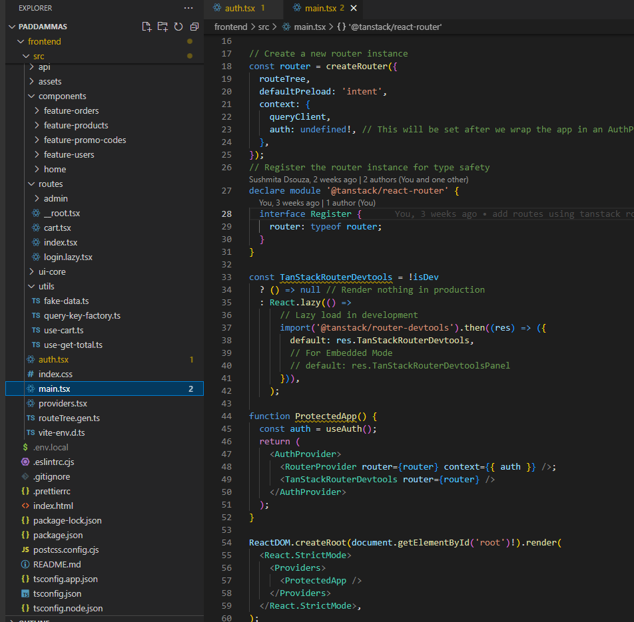Open README.md file
The width and height of the screenshot is (634, 622).
[x=57, y=565]
